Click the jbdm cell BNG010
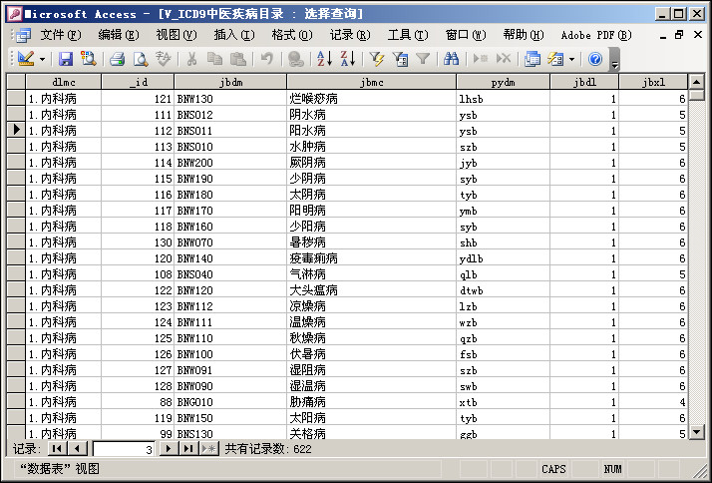 point(230,401)
